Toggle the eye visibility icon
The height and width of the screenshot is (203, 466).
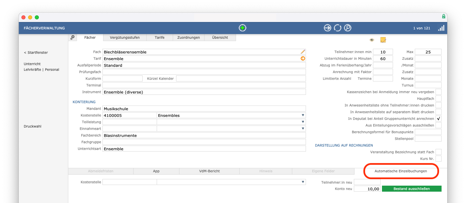coord(372,40)
